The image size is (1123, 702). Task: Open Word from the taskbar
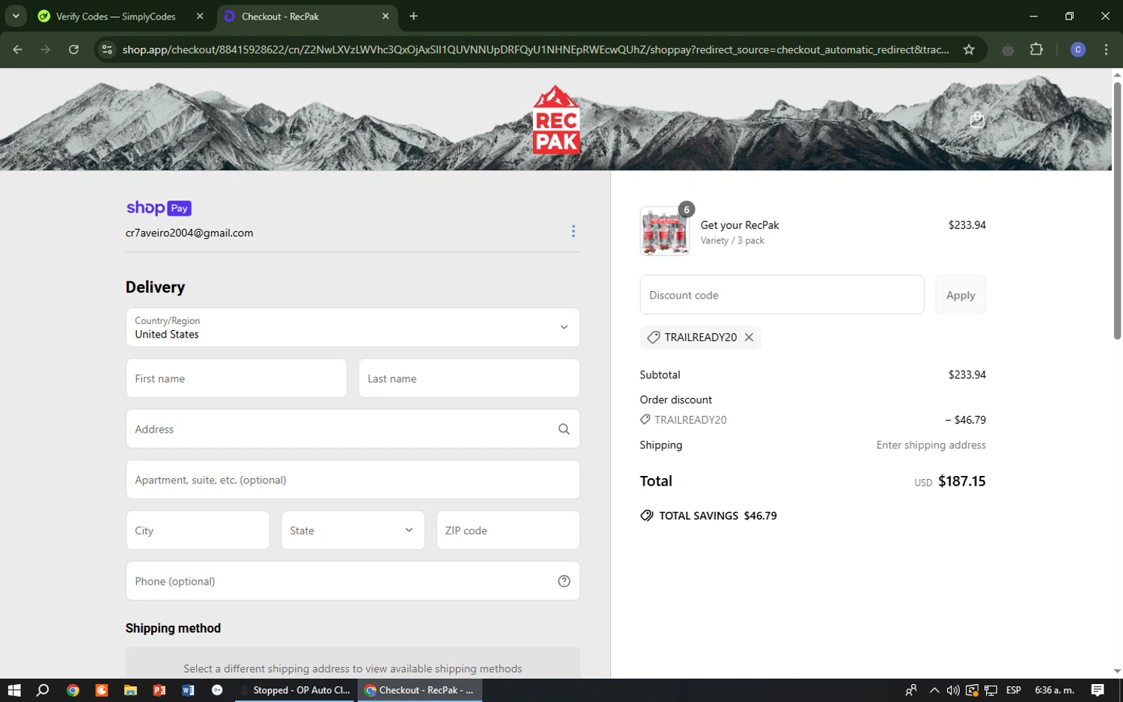pos(188,690)
